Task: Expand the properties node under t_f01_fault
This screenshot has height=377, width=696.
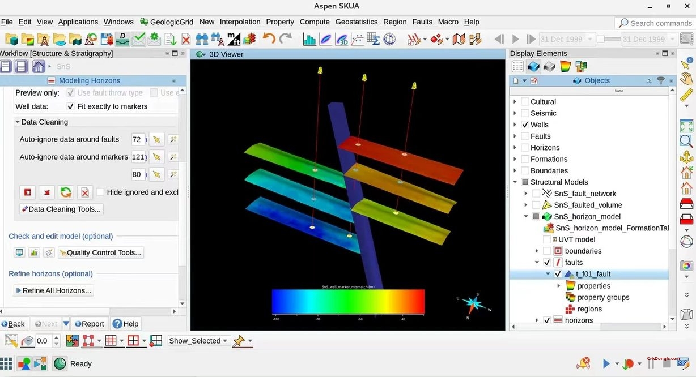Action: pos(559,286)
